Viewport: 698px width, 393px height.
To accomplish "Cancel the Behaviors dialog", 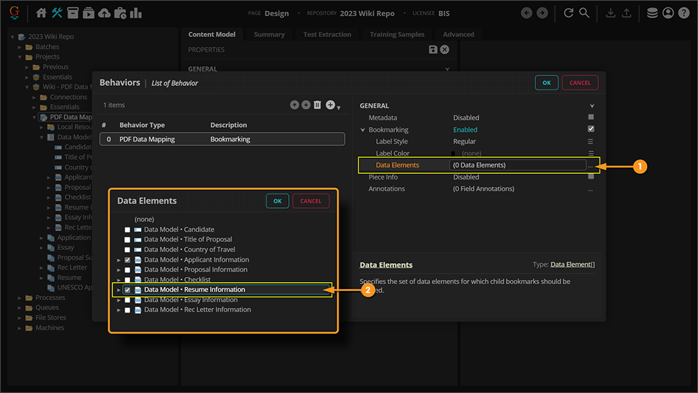I will tap(579, 82).
